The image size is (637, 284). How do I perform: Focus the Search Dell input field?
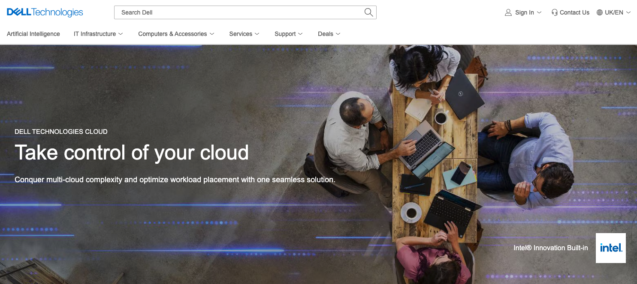click(245, 12)
